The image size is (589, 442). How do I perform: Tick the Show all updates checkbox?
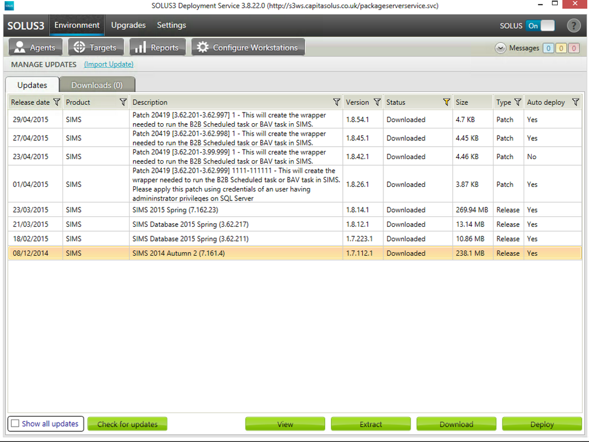click(x=15, y=424)
